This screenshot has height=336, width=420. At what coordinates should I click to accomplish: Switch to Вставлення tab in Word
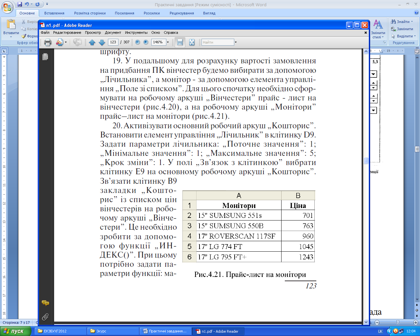[x=54, y=13]
